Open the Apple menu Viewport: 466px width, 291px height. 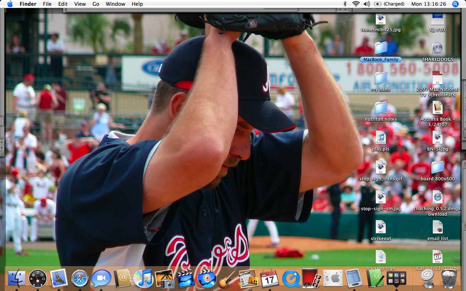click(10, 4)
